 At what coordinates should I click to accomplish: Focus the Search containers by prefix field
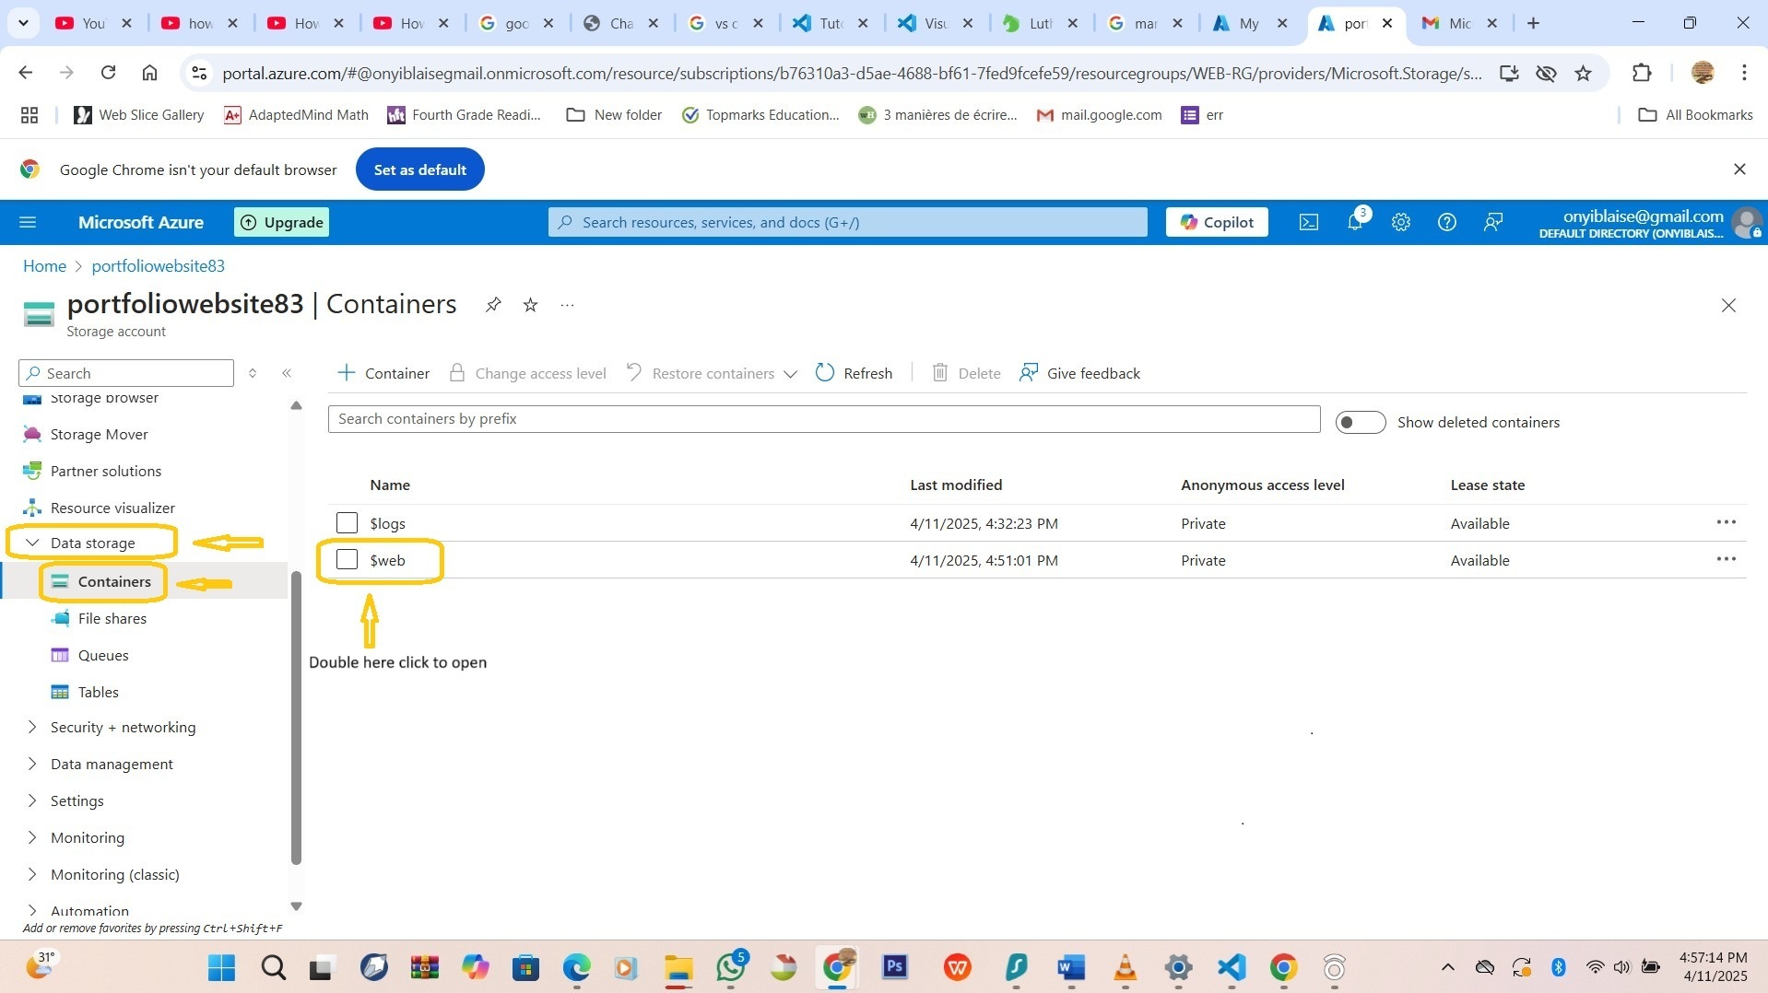pos(824,419)
